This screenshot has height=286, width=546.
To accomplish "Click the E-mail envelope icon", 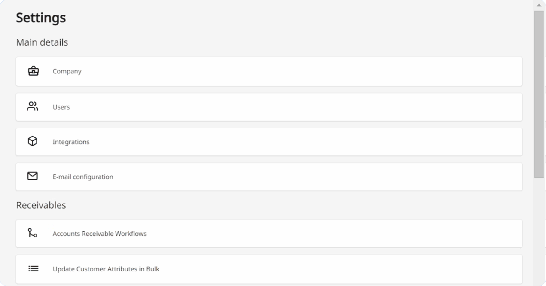I will pos(33,176).
